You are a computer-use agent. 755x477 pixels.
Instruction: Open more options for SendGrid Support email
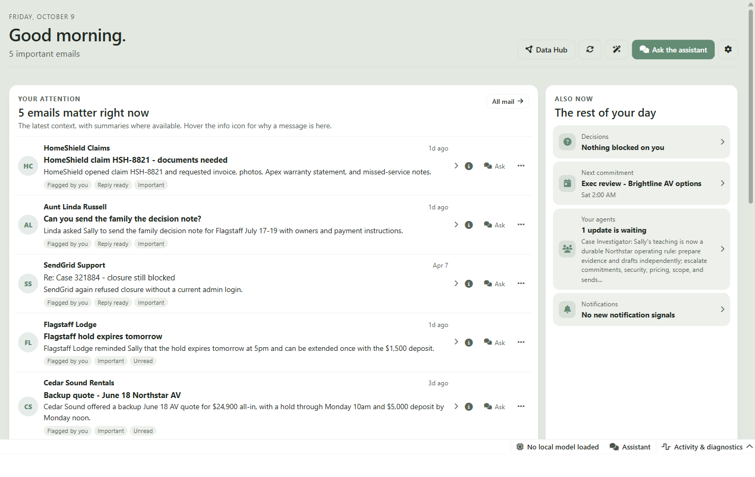[x=521, y=284]
